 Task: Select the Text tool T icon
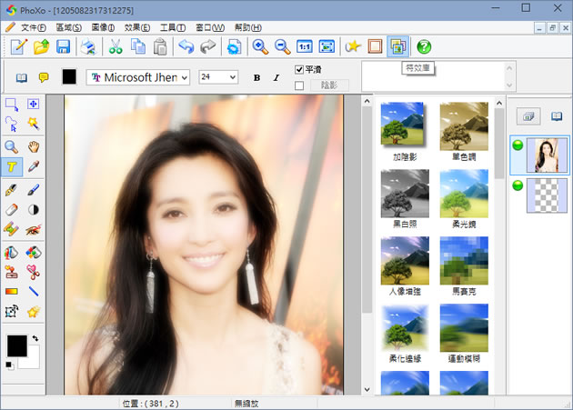pos(12,167)
